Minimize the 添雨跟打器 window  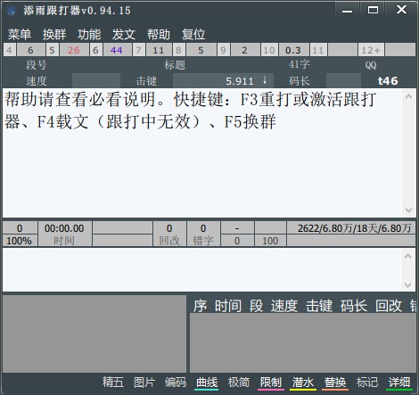(347, 11)
